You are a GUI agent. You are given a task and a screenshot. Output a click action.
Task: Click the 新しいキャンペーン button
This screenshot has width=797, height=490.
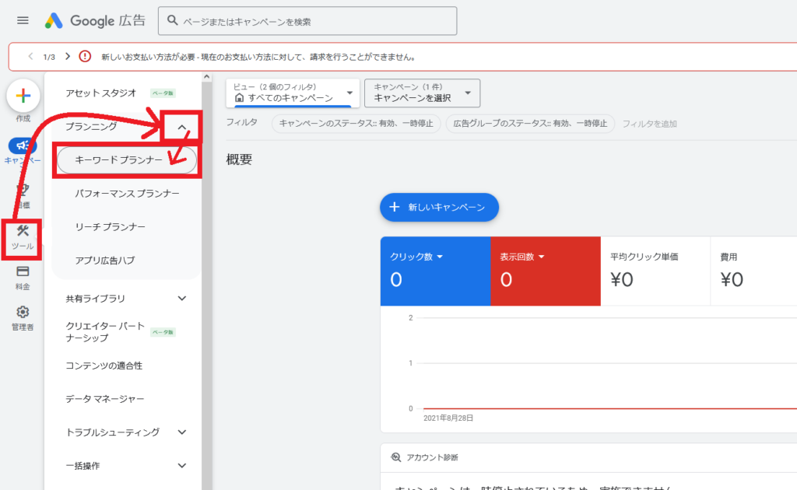coord(439,207)
